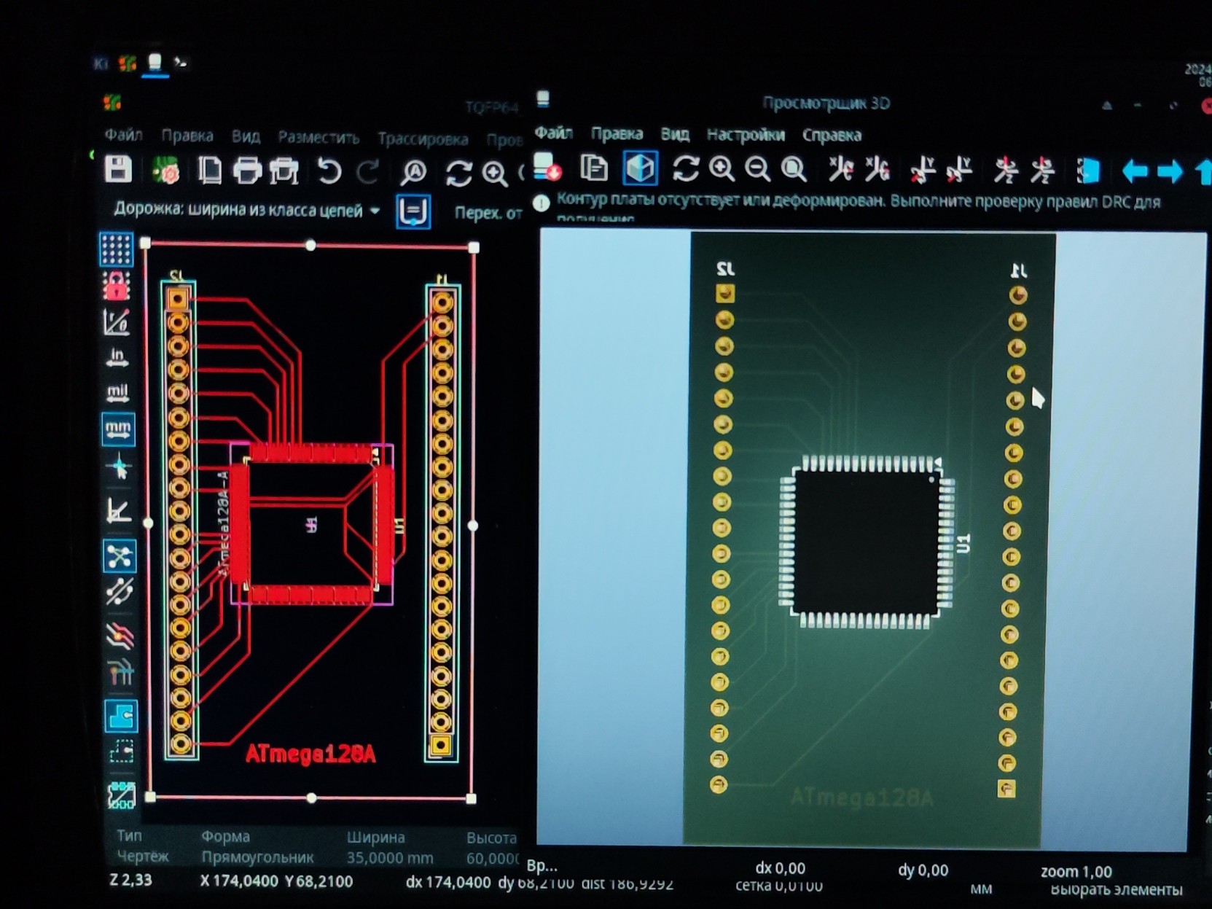Open board setup in PCB toolbar
The width and height of the screenshot is (1212, 909).
[166, 171]
